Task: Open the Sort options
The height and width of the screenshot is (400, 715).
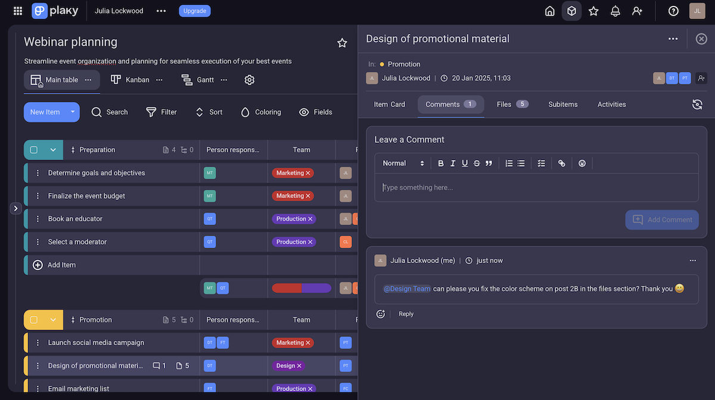Action: [208, 112]
